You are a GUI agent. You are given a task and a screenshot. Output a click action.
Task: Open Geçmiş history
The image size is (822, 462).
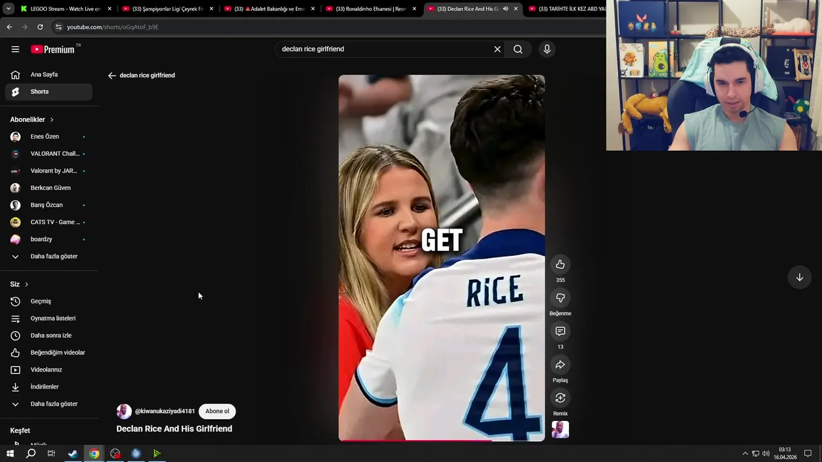point(49,302)
